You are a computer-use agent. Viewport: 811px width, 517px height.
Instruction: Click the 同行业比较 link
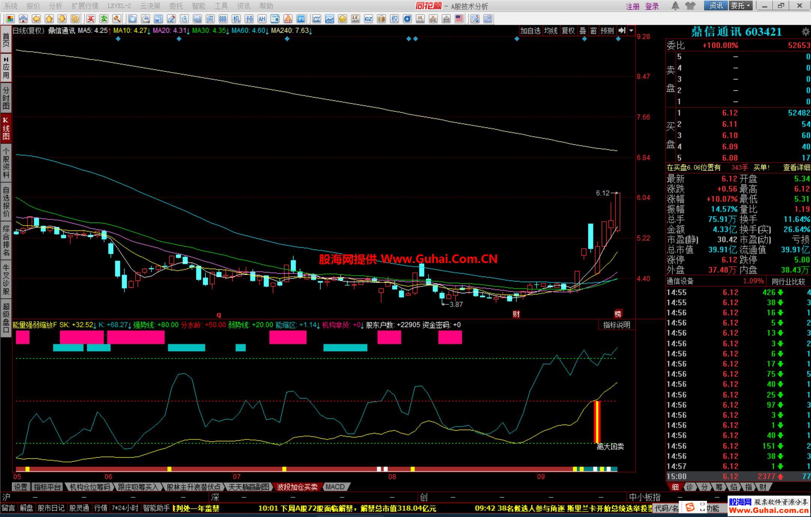pos(788,281)
